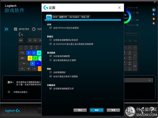Toggle 自动下载高分辨率产品图像 checkbox
This screenshot has width=158, height=118.
pyautogui.click(x=51, y=76)
